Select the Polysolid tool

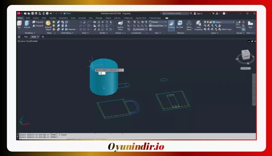point(38,22)
